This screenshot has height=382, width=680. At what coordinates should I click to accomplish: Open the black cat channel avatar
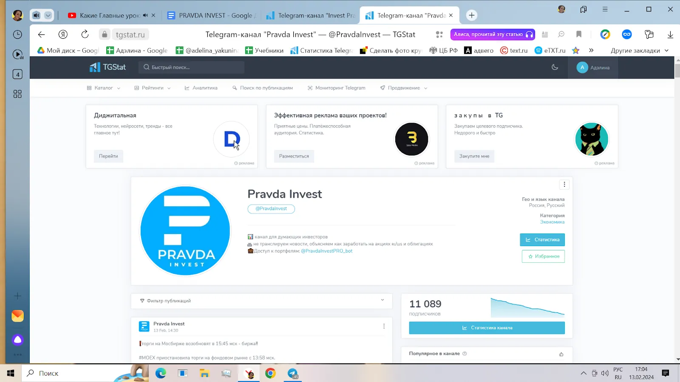[x=592, y=139]
